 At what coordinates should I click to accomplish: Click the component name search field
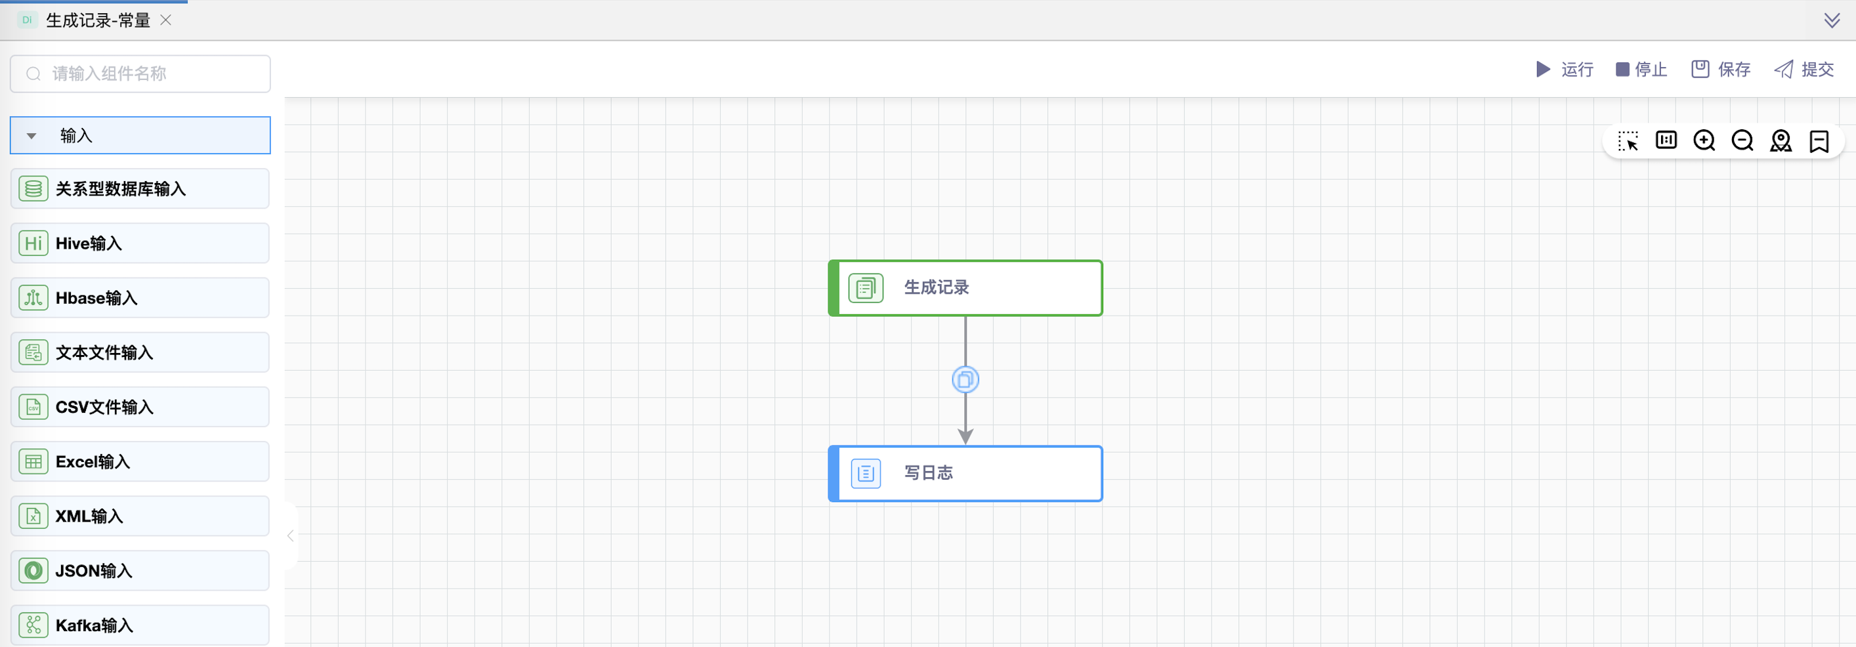tap(140, 73)
